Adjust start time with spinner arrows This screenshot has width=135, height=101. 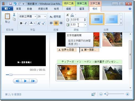[x=85, y=20]
